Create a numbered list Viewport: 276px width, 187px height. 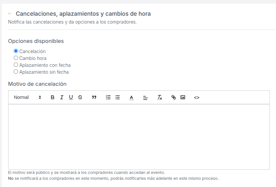pos(108,97)
